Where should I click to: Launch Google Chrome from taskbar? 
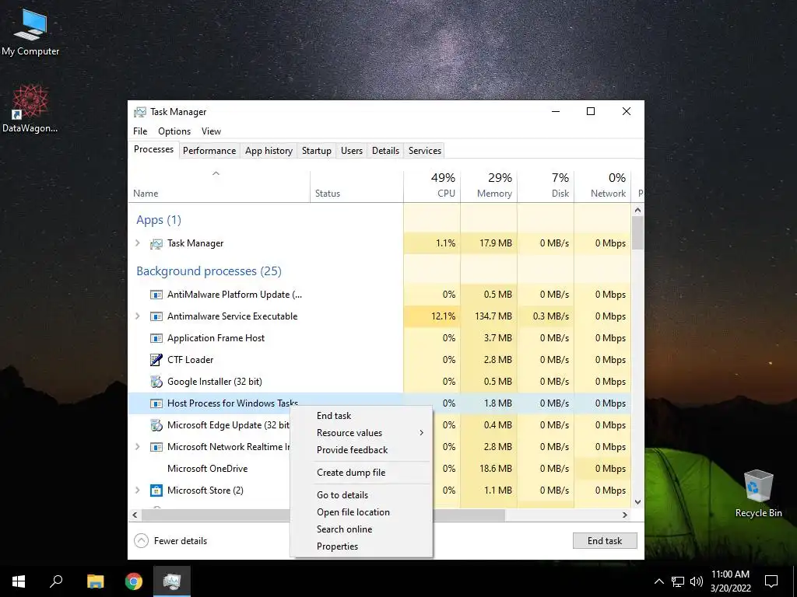click(134, 581)
